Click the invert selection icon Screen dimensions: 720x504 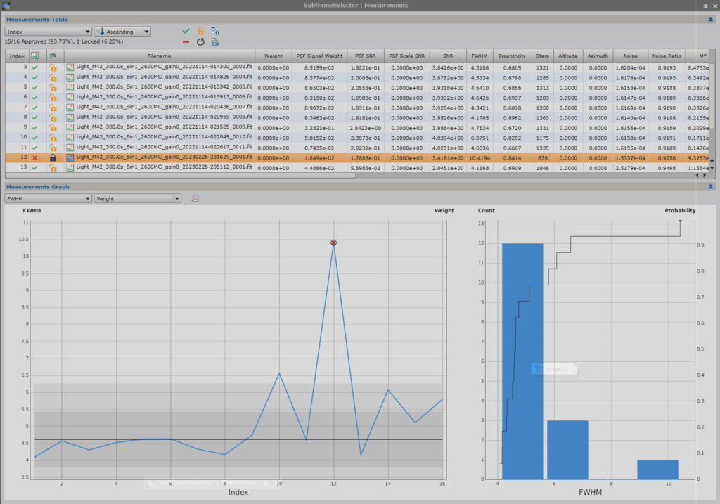point(215,32)
